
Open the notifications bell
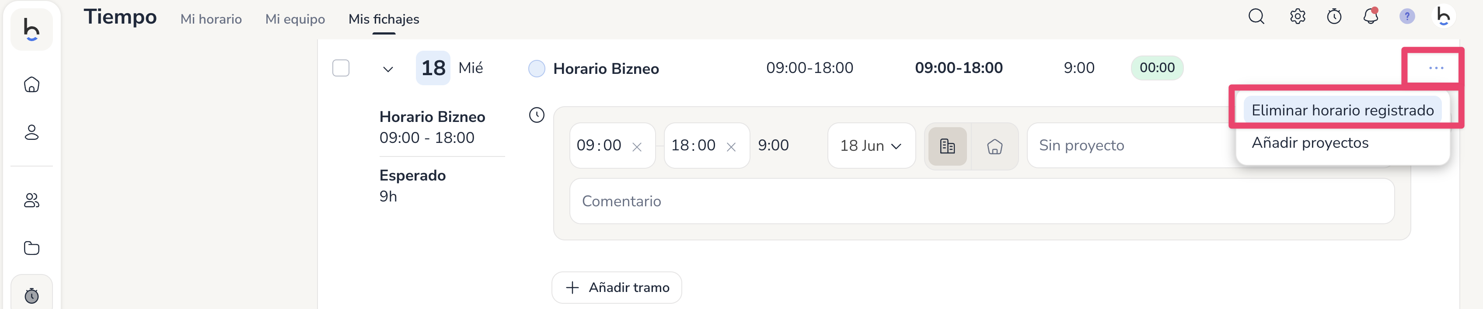coord(1370,17)
